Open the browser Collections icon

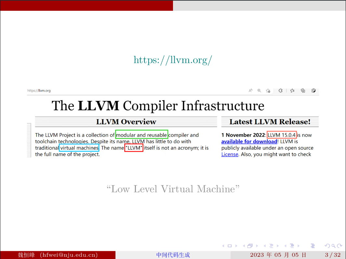click(303, 91)
